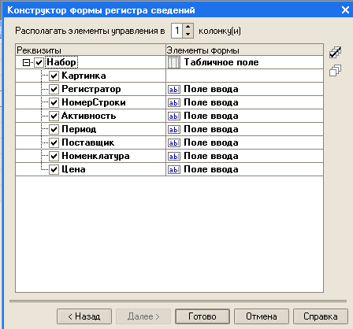Screen dimensions: 353x329
Task: Uncheck the Картинка checkbox
Action: 54,76
